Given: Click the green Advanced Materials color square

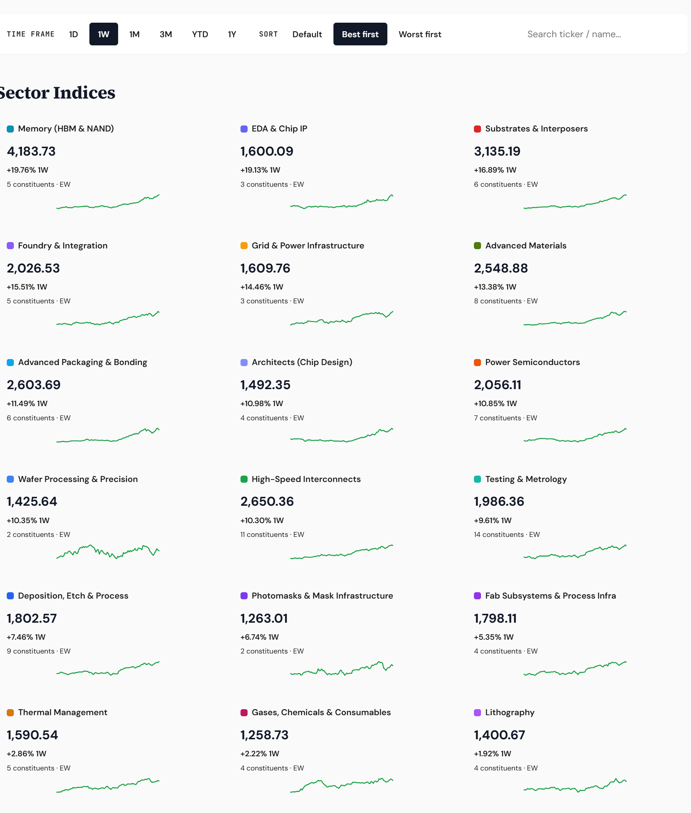Looking at the screenshot, I should [x=477, y=246].
